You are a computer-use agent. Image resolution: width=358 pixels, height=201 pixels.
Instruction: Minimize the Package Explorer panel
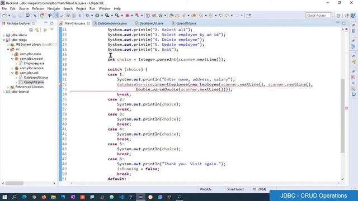click(46, 23)
